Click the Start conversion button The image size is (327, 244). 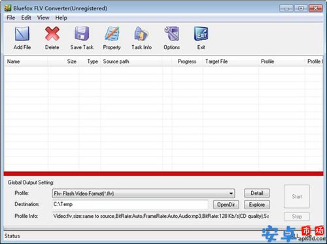click(297, 196)
